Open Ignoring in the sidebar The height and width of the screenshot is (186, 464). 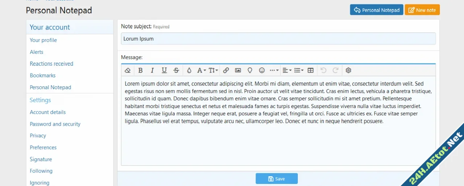(40, 183)
